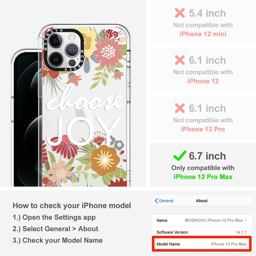
Task: Click the red X above iPhone 12 text
Action: pyautogui.click(x=180, y=60)
